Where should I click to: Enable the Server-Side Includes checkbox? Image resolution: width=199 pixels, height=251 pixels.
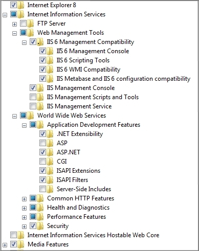click(42, 189)
